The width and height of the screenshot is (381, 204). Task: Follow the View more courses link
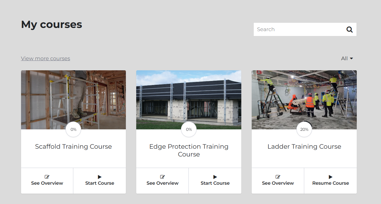tap(46, 58)
